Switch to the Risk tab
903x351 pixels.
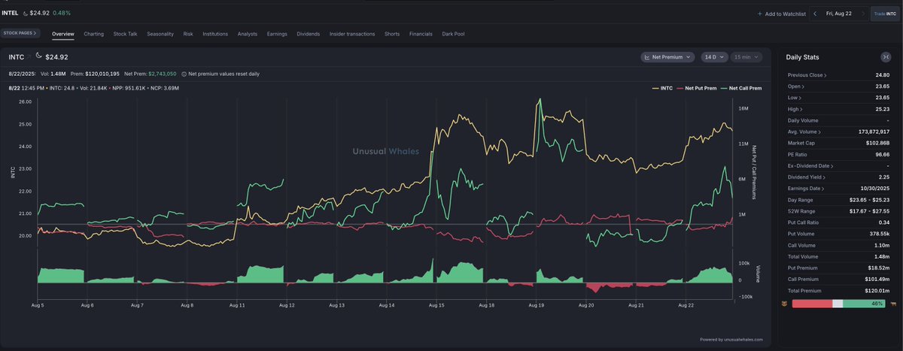(188, 34)
